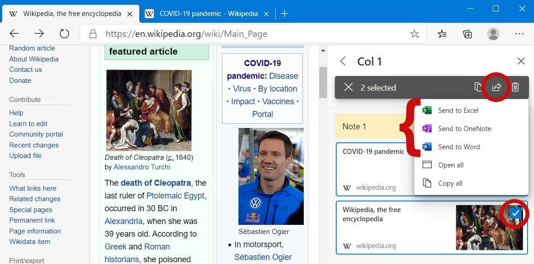Viewport: 534px width, 264px height.
Task: Open the Random article link
Action: pyautogui.click(x=32, y=48)
